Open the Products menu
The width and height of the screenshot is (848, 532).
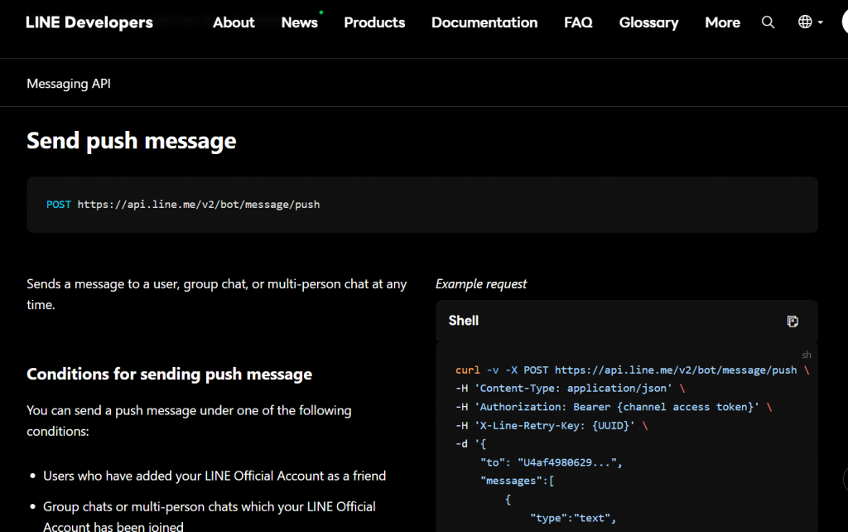point(374,22)
